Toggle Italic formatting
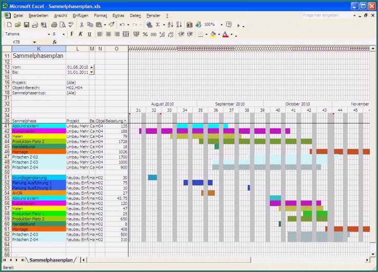Image resolution: width=378 pixels, height=272 pixels. [x=81, y=34]
